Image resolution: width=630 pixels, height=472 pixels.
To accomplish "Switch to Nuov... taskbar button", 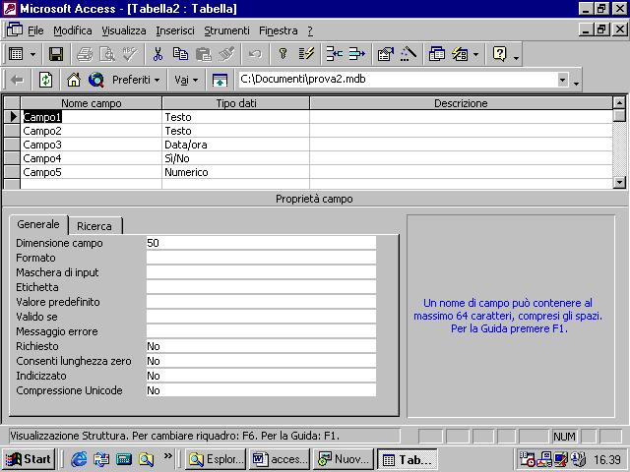I will pyautogui.click(x=344, y=459).
